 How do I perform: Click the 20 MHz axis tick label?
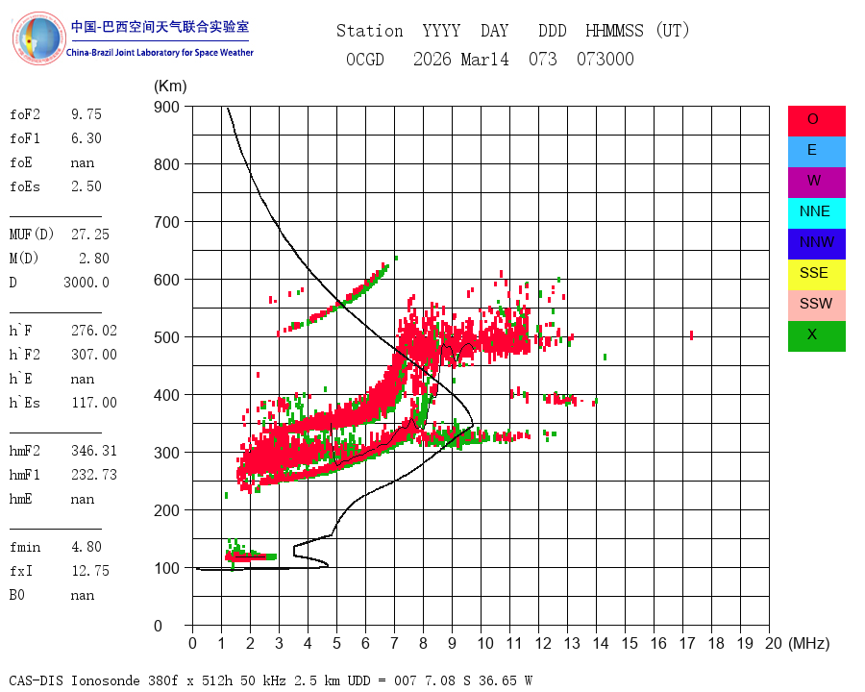774,643
